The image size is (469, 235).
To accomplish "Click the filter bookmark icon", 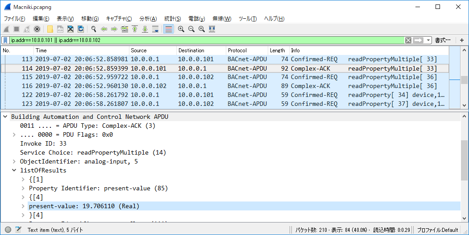I will [5, 40].
